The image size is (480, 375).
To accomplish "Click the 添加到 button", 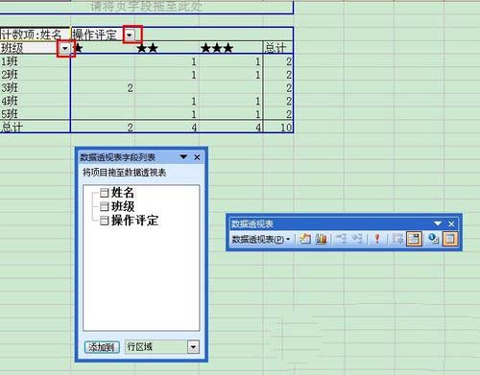I will [102, 347].
